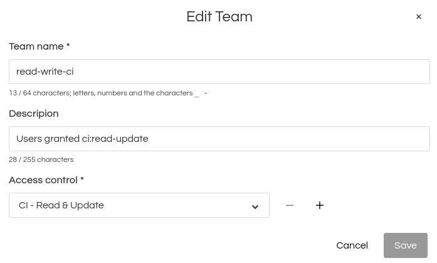Remove access control with minus icon
The image size is (437, 263).
(290, 205)
